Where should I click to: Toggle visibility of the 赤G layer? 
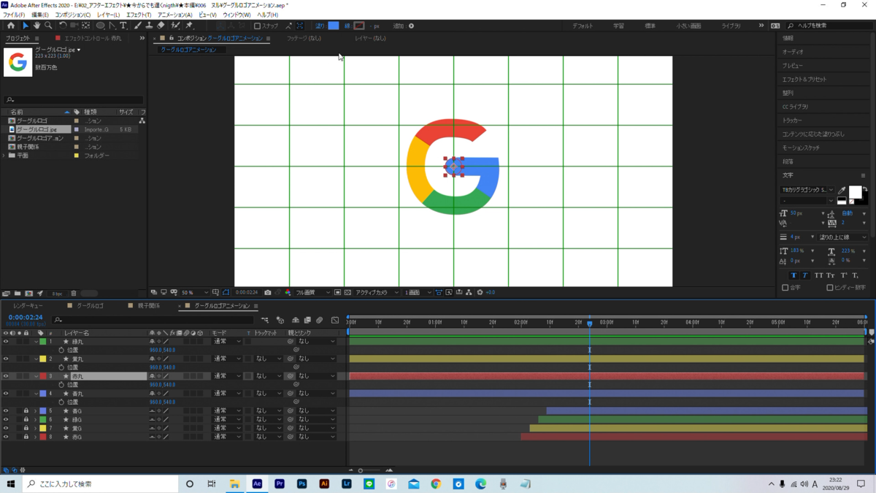pos(6,437)
